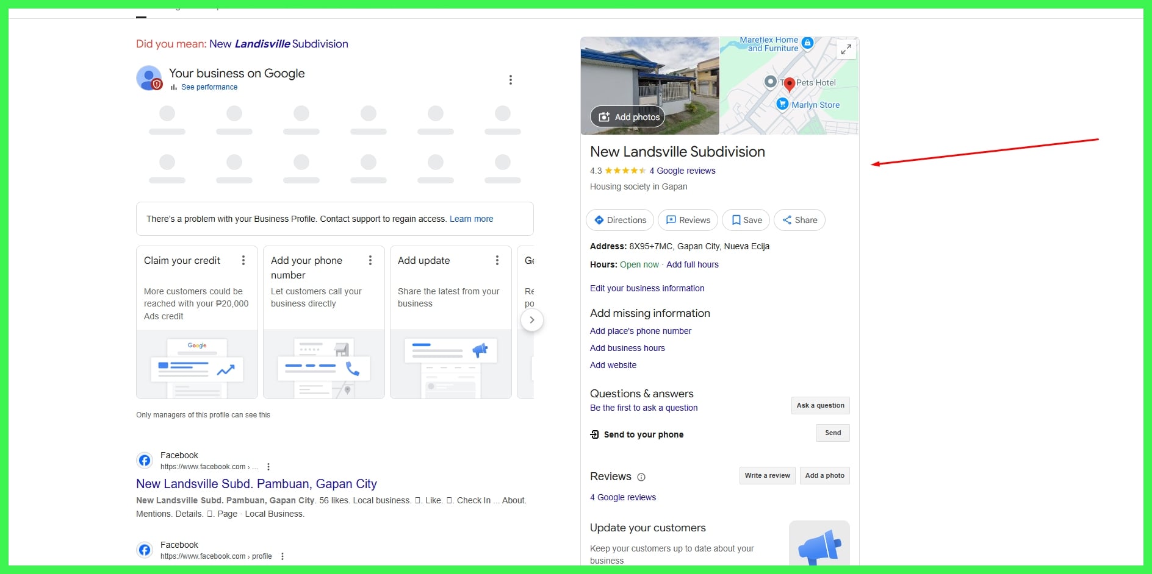1152x574 pixels.
Task: Open overflow menu on Claim your credit card
Action: coord(243,260)
